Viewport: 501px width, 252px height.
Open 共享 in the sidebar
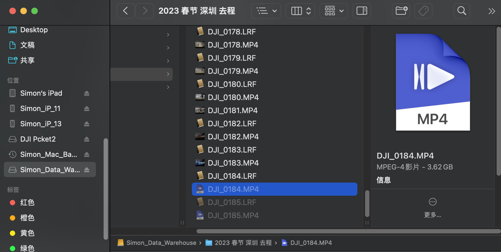[49, 60]
